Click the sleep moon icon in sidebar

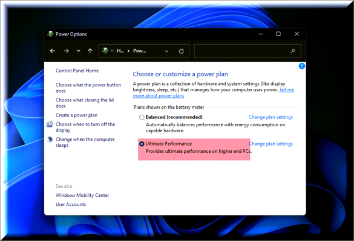[x=50, y=140]
